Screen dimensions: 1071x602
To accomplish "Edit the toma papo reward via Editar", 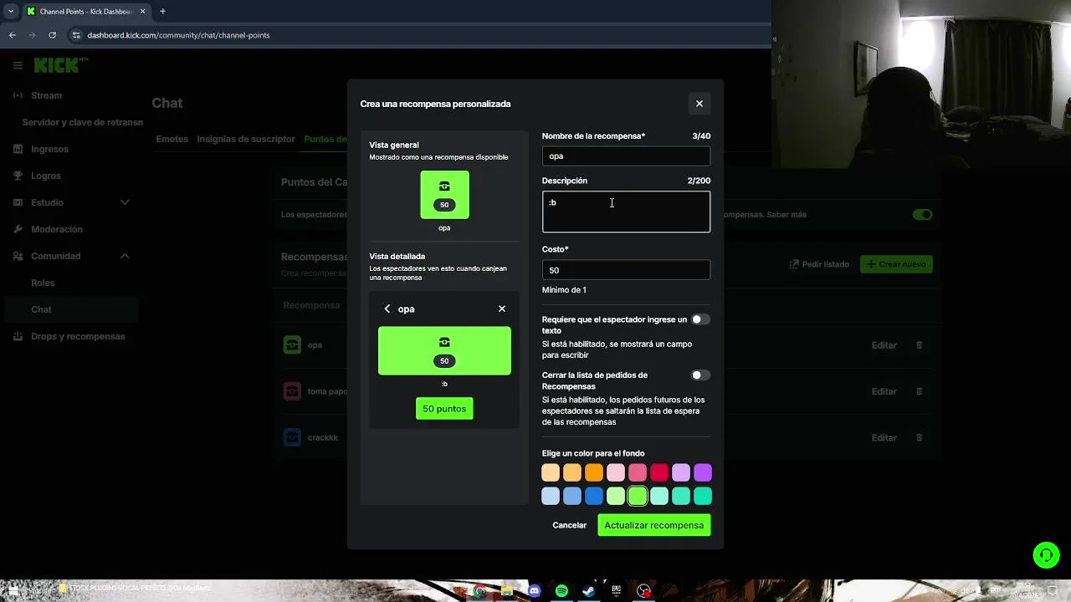I will point(884,391).
